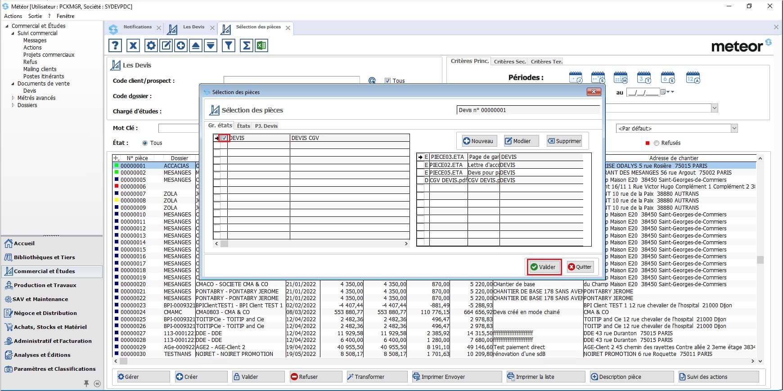Click the edit pencil toolbar icon

tap(166, 45)
